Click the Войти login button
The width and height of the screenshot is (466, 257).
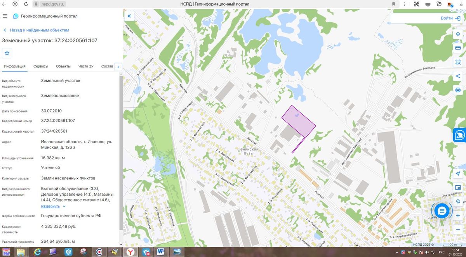(451, 18)
